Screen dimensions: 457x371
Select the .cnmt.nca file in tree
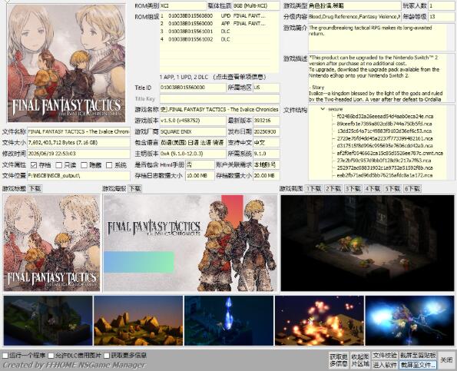[389, 153]
